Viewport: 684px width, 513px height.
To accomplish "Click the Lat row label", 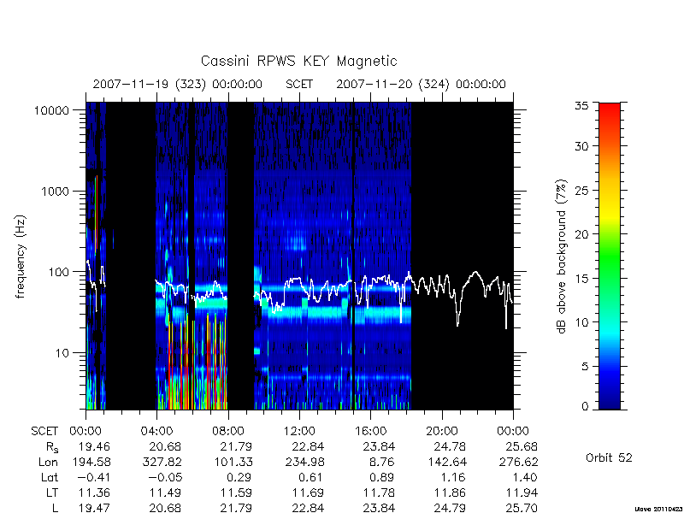I will (x=50, y=477).
